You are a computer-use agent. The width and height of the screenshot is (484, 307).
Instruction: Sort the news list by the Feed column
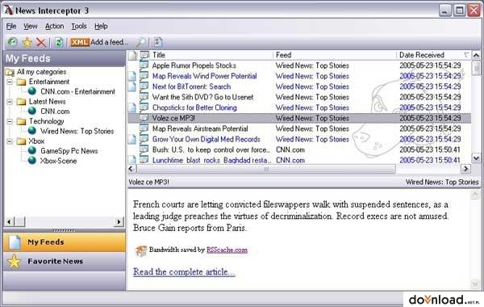pyautogui.click(x=335, y=55)
